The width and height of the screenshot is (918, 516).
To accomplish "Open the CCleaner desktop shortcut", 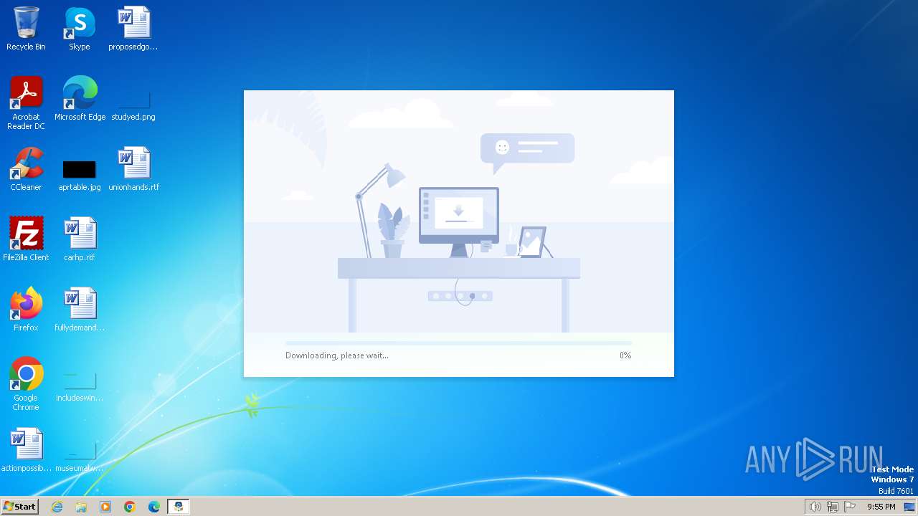I will click(x=26, y=169).
